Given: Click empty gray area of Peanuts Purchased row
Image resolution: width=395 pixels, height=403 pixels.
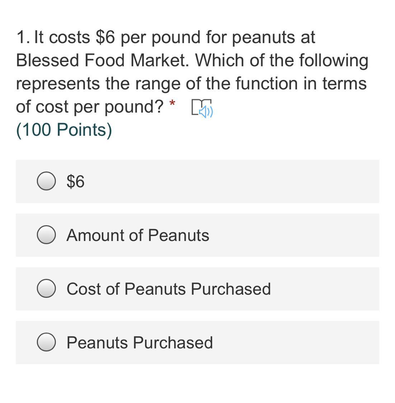Looking at the screenshot, I should click(296, 343).
